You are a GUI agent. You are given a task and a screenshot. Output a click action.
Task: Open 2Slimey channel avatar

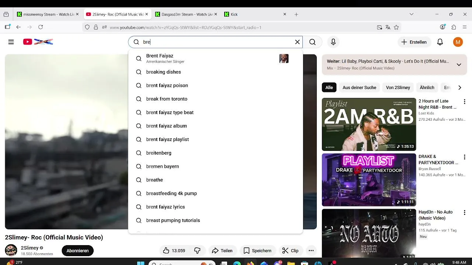tap(11, 250)
